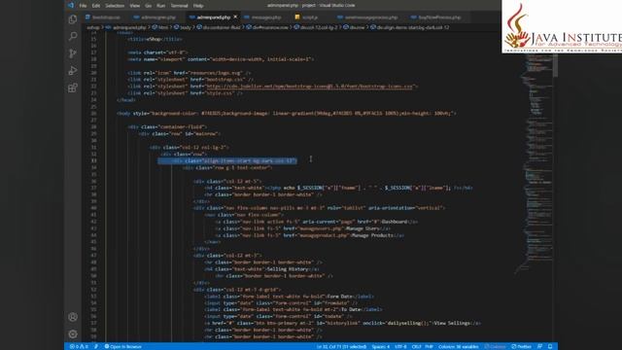Open the Terminal menu

point(179,6)
